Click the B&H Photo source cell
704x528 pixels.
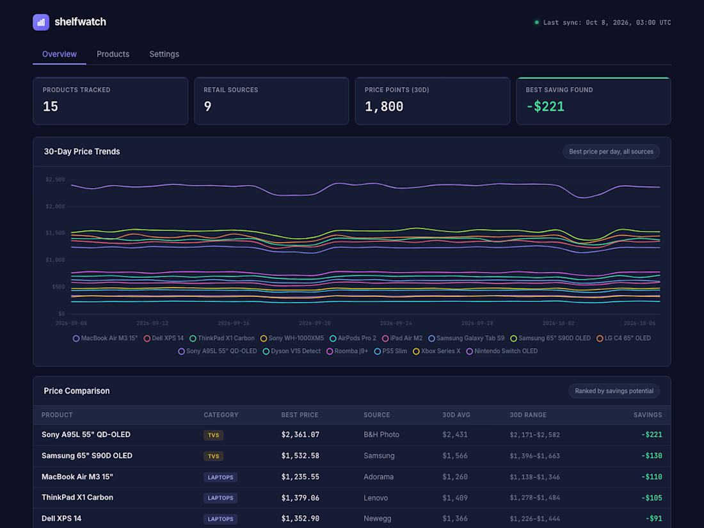(381, 435)
